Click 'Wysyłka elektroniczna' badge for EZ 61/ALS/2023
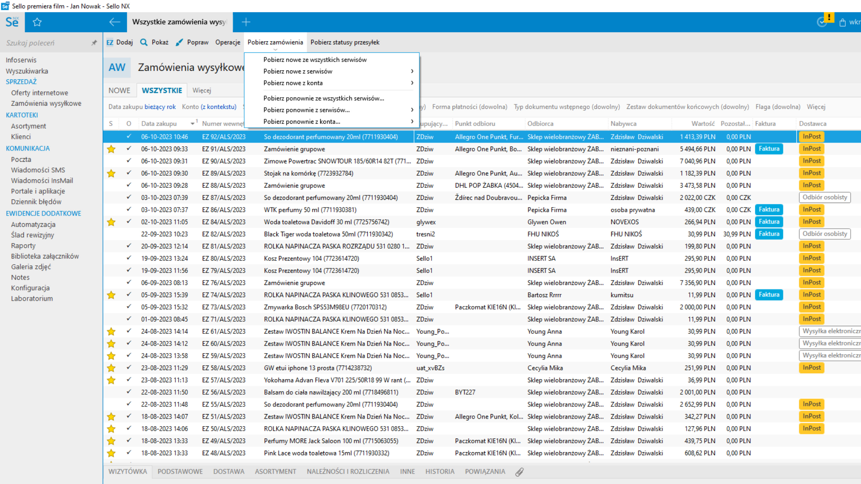The image size is (861, 484). point(830,331)
